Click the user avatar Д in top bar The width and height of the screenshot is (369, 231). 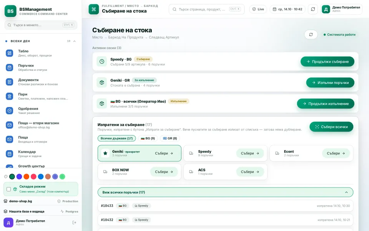point(326,9)
